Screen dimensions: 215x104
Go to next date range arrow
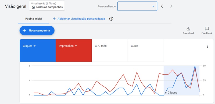[171, 6]
